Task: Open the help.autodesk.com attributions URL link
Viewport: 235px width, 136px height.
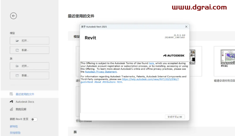Action: 150,79
